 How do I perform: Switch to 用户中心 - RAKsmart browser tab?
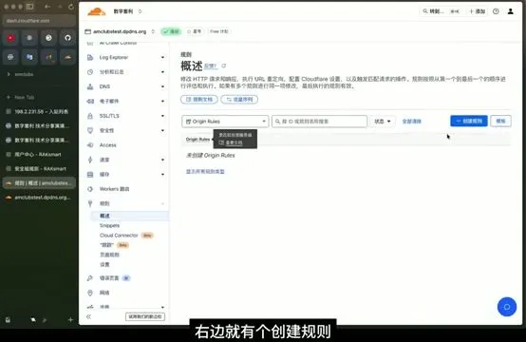(39, 155)
